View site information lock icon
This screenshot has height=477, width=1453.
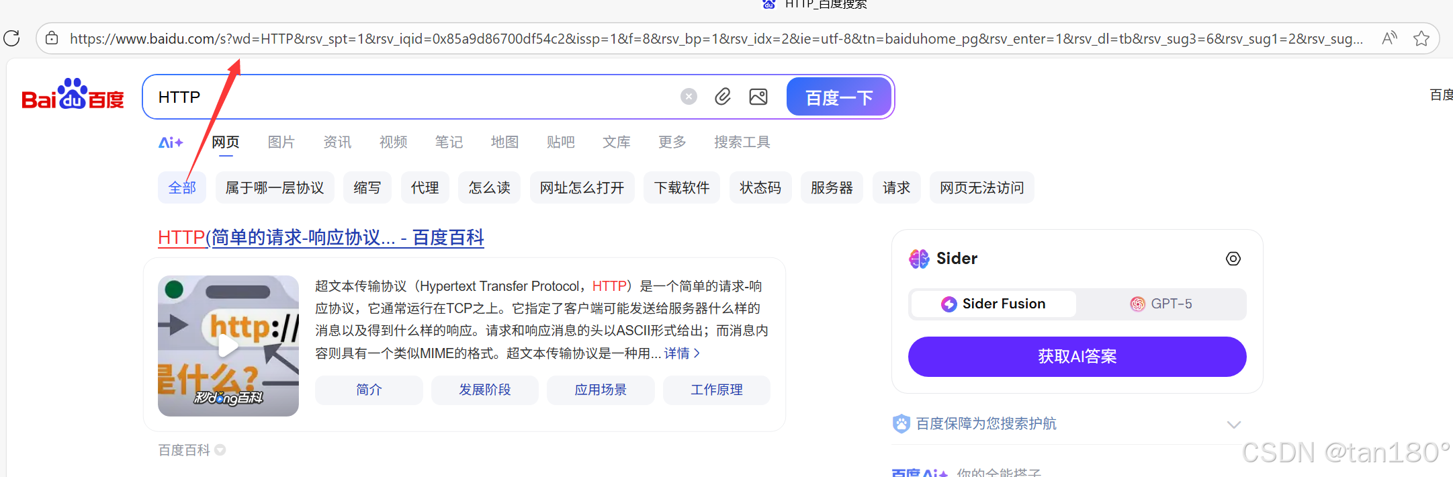52,38
